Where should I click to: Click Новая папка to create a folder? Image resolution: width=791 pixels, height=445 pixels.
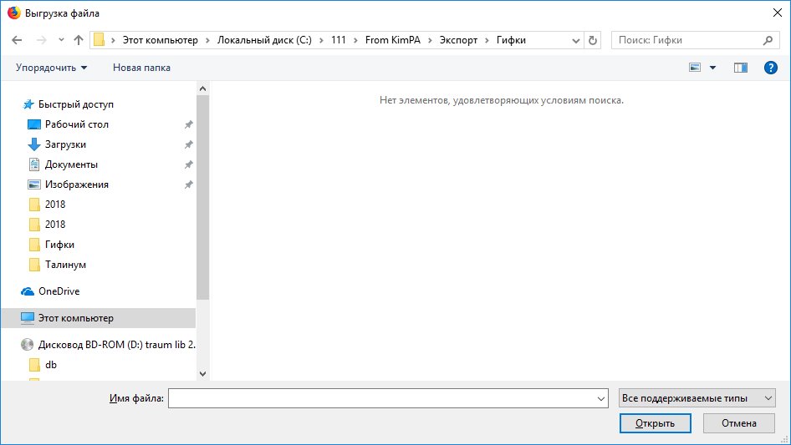(141, 68)
